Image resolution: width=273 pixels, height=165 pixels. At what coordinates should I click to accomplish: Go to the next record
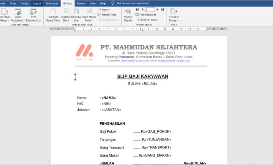pos(158,9)
